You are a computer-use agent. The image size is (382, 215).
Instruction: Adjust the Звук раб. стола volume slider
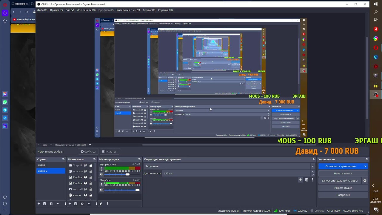tap(122, 174)
